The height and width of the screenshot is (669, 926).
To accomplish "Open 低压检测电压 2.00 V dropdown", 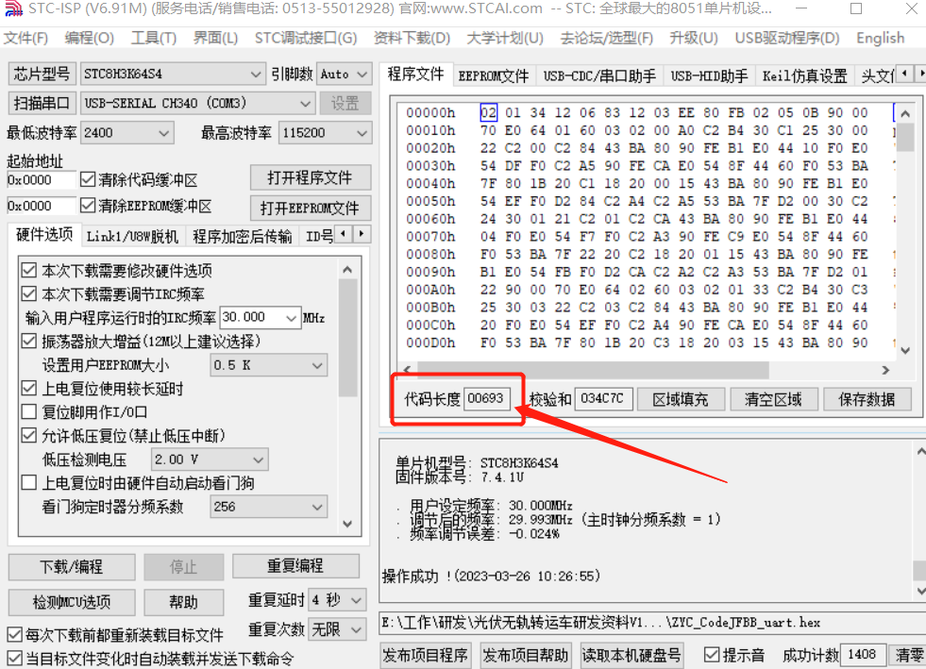I will 210,460.
